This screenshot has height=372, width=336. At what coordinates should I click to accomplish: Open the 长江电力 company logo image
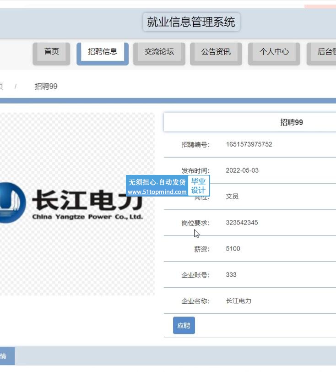[x=76, y=204]
